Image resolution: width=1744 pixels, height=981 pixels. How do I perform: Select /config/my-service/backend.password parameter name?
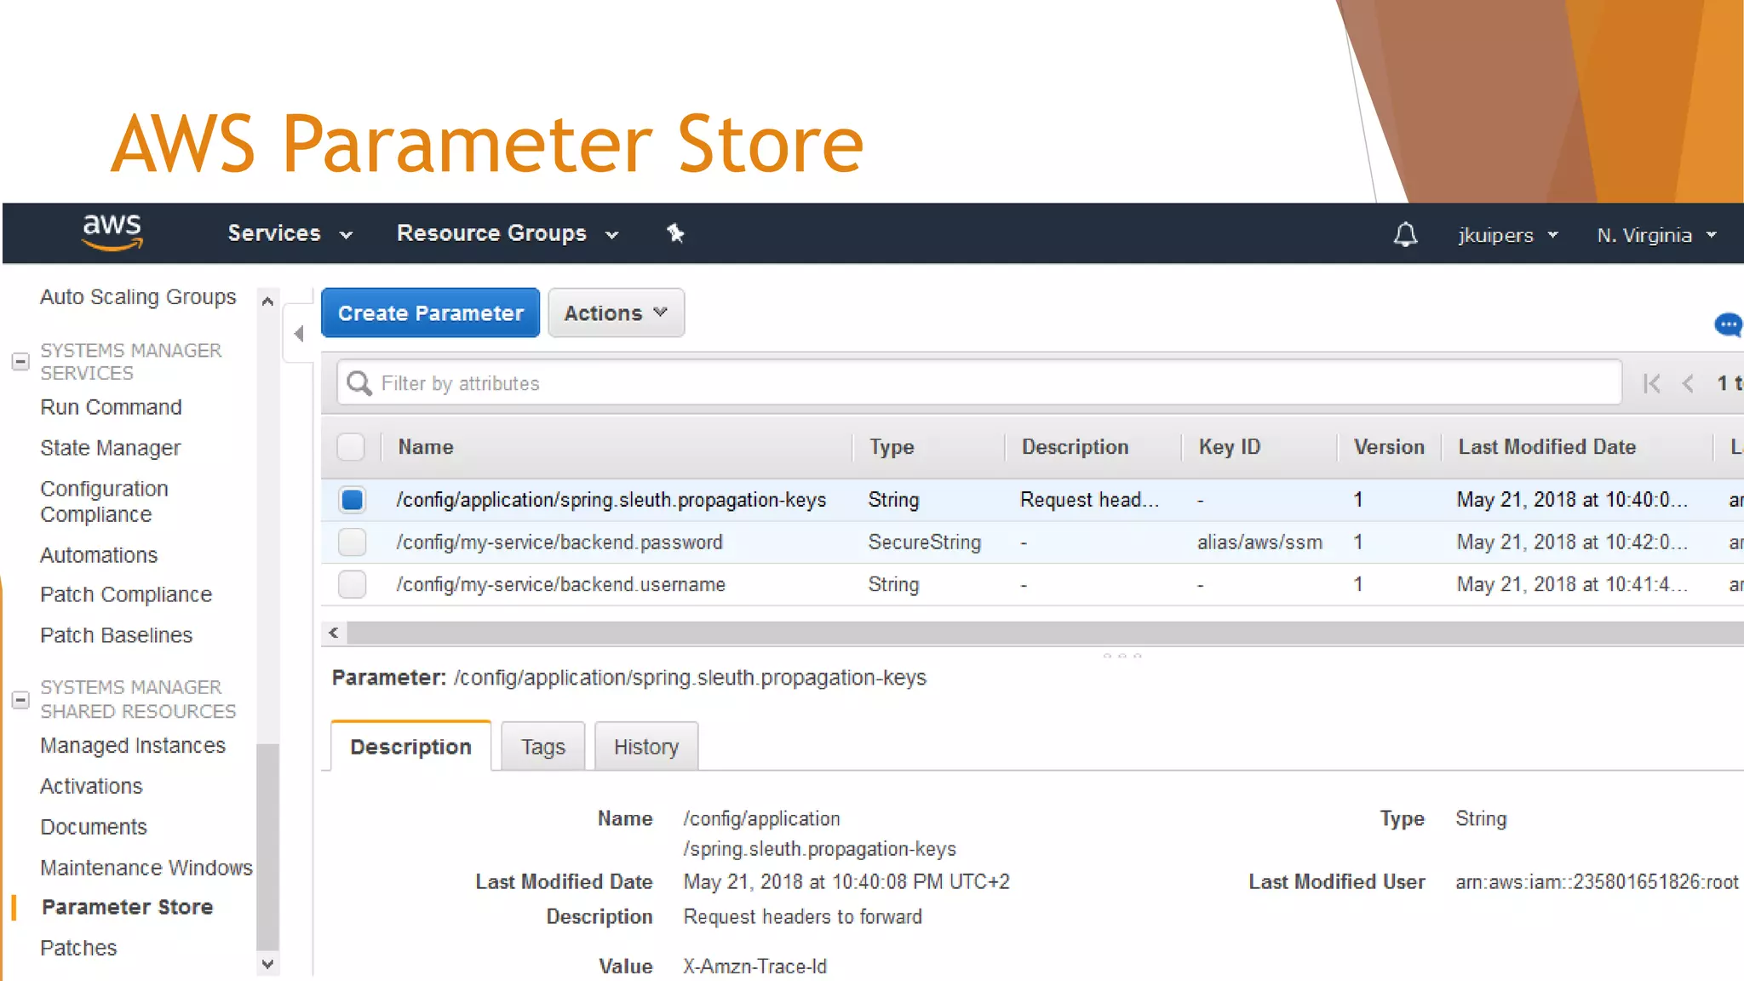(x=559, y=542)
